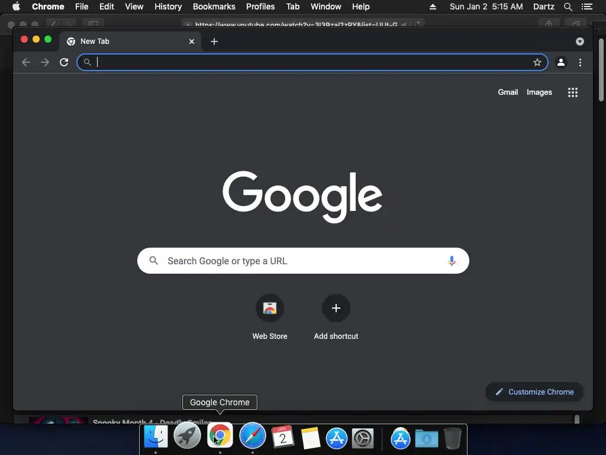Select the New Tab tab
The height and width of the screenshot is (455, 606).
pyautogui.click(x=130, y=41)
